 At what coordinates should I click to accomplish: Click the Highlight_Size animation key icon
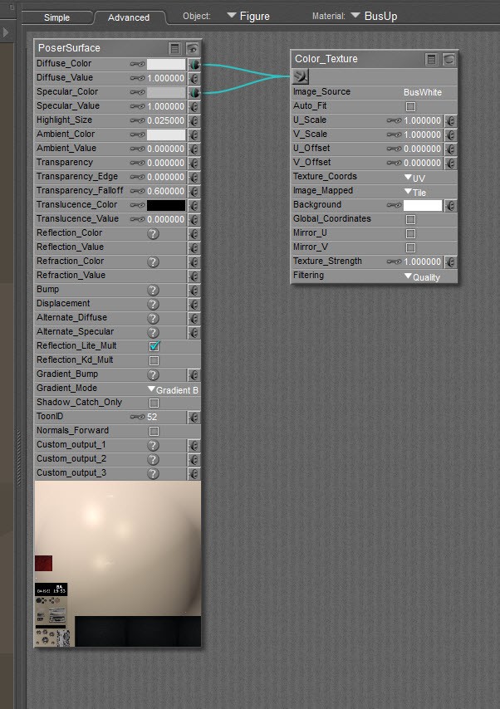click(138, 120)
